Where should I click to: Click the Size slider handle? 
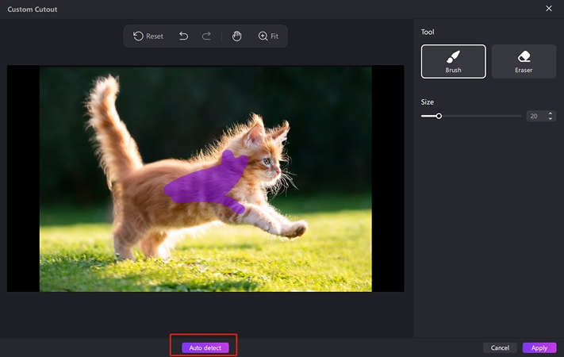pos(439,116)
